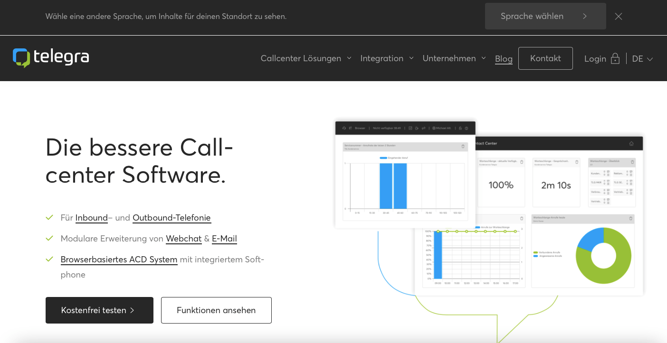Image resolution: width=667 pixels, height=343 pixels.
Task: Click Funktionen ansehen button
Action: tap(216, 310)
